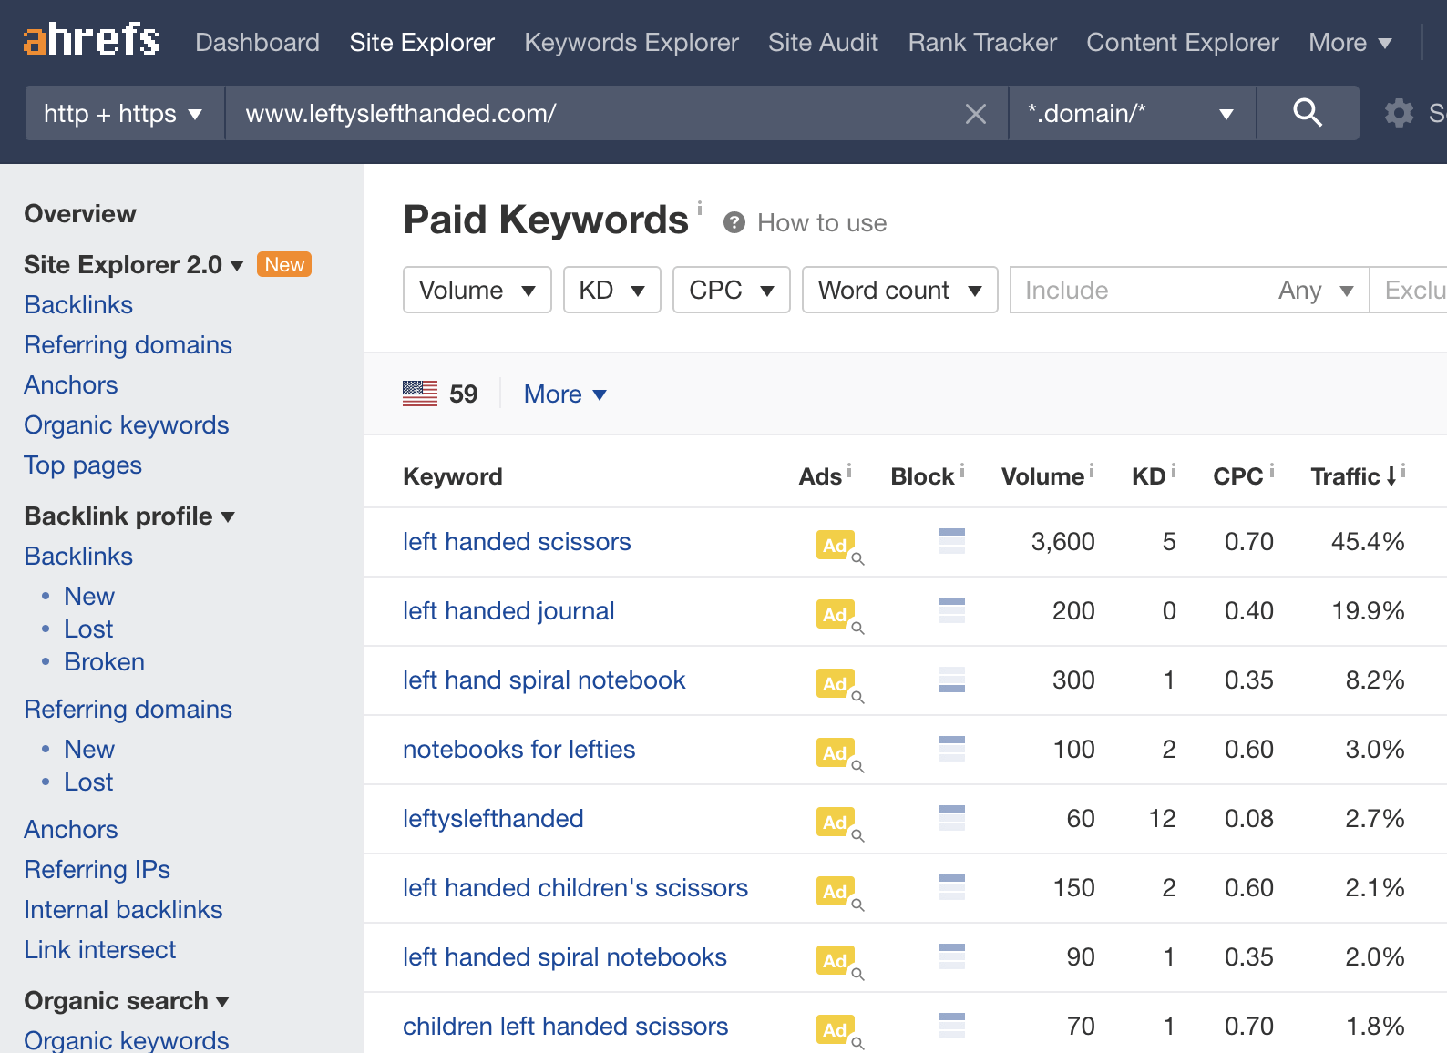Open the *.domain/* mode dropdown

pyautogui.click(x=1131, y=114)
